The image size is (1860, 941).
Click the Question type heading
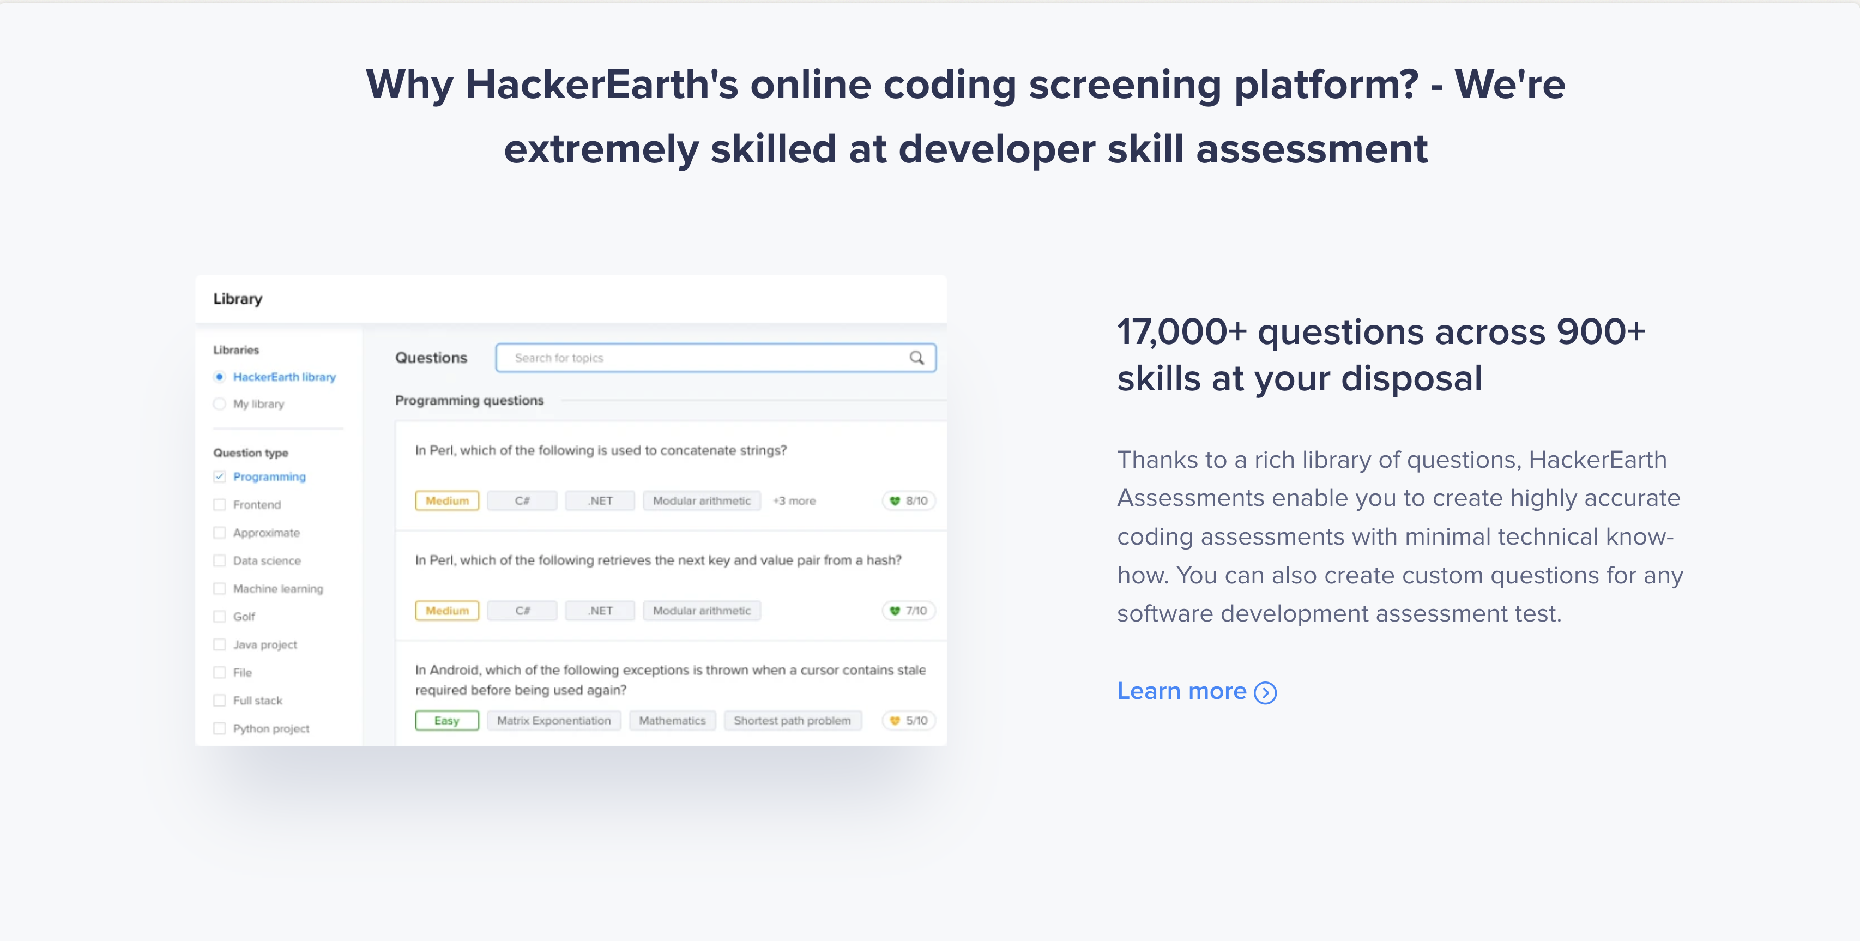pos(251,453)
